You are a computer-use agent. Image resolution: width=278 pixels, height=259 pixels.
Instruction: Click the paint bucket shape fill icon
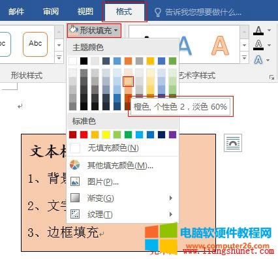tap(73, 30)
